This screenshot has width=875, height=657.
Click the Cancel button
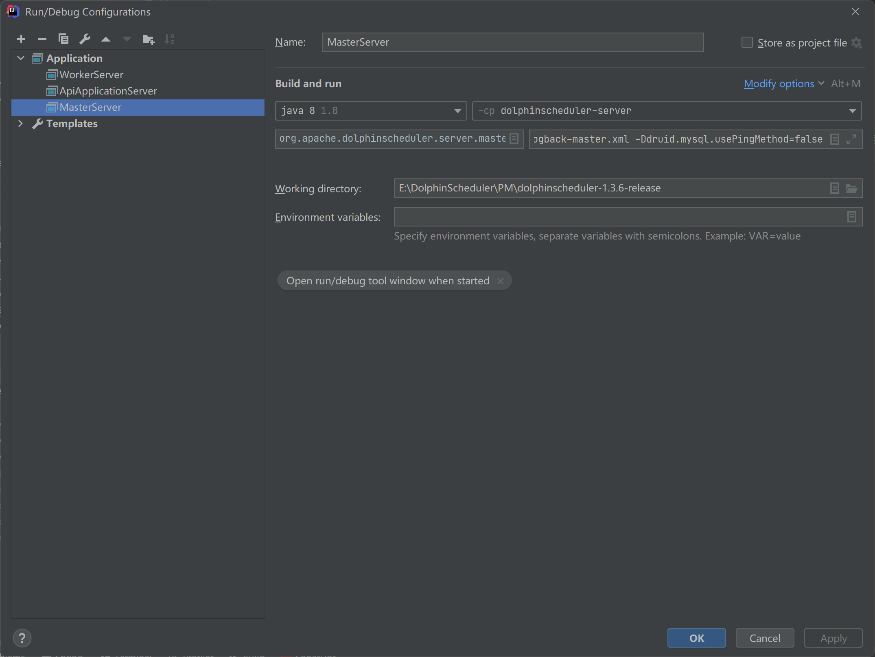click(765, 638)
